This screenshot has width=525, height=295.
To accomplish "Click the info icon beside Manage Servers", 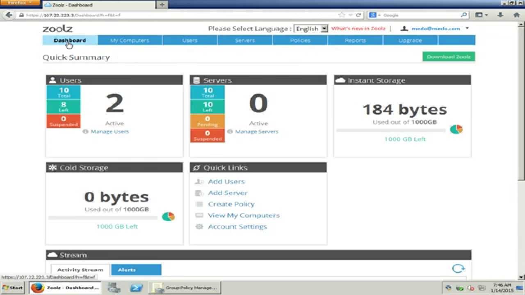I will (230, 132).
